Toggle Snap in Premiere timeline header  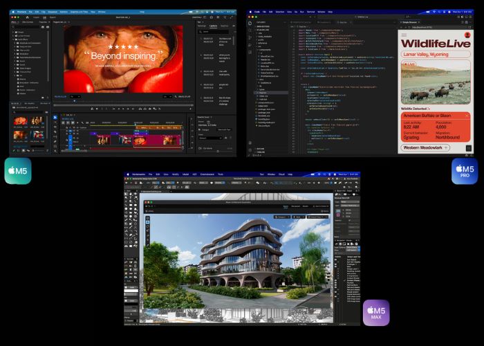tap(68, 123)
